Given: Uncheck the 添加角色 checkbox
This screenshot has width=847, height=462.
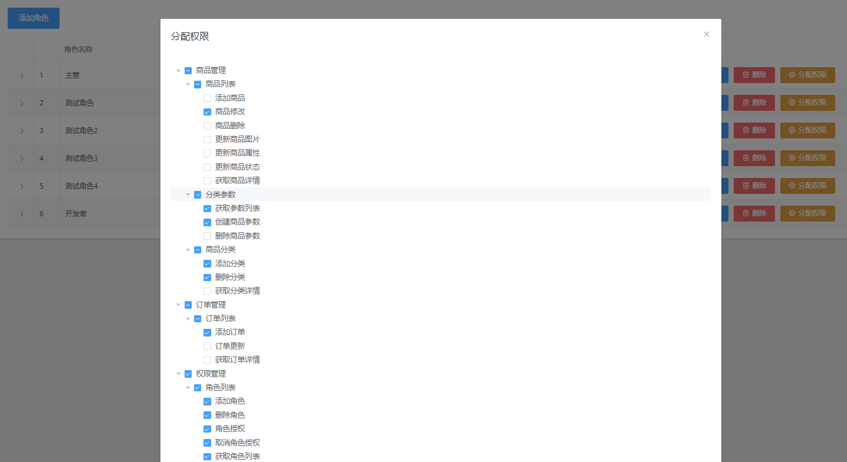Looking at the screenshot, I should (x=207, y=401).
